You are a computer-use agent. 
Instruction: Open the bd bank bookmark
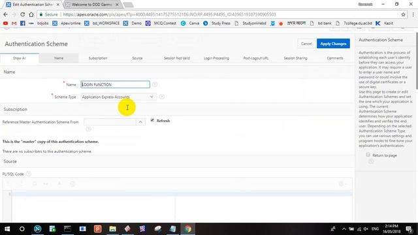click(321, 23)
